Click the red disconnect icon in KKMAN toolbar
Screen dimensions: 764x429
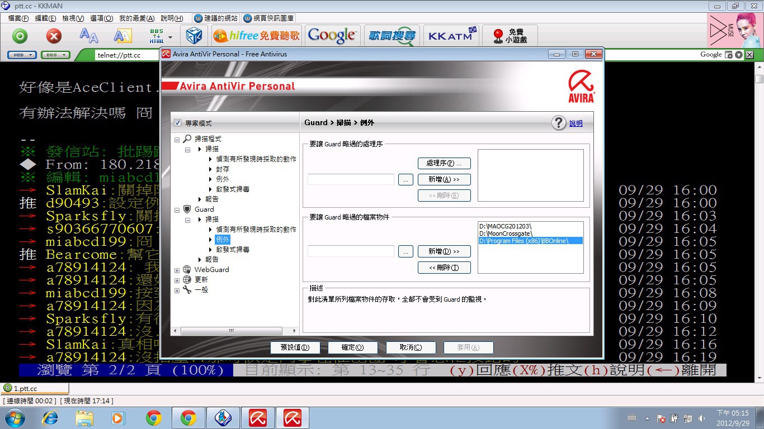pyautogui.click(x=54, y=36)
